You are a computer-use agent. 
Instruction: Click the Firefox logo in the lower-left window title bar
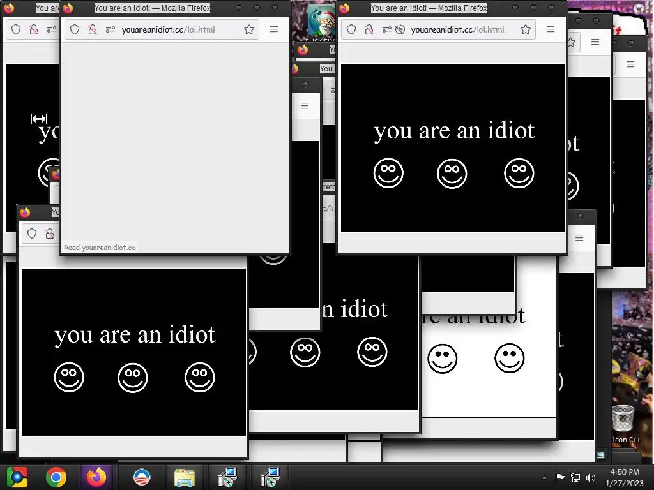25,212
